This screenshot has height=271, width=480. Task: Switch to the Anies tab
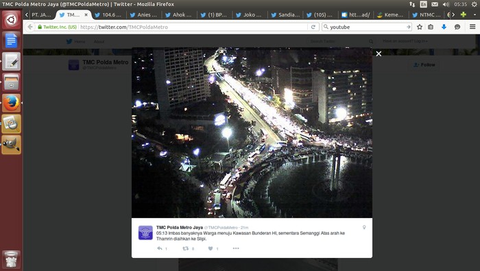click(x=143, y=14)
